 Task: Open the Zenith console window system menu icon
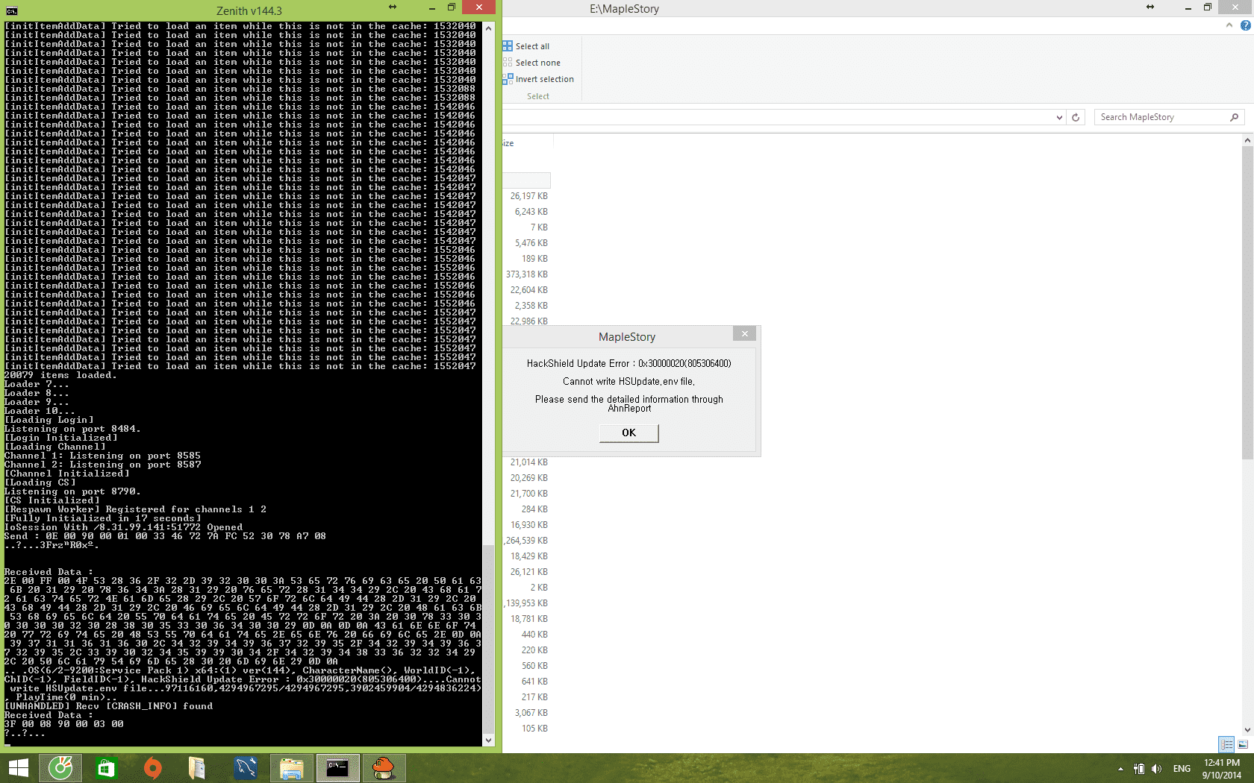point(11,10)
